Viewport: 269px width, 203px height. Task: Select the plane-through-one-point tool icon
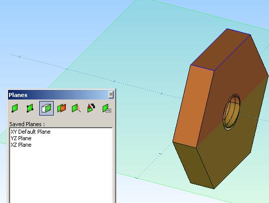[15, 108]
